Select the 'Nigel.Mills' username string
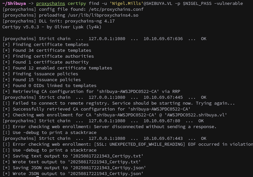 tap(126, 3)
